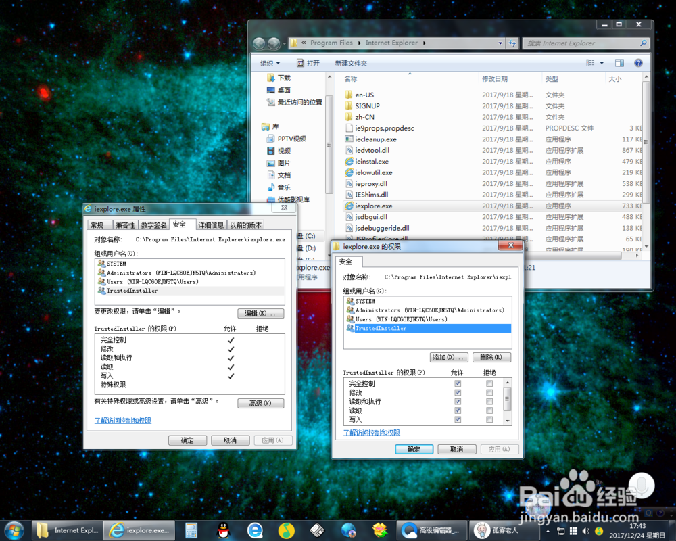Toggle allow 读取 checkbox in permissions dialog
Image resolution: width=676 pixels, height=541 pixels.
click(x=458, y=410)
